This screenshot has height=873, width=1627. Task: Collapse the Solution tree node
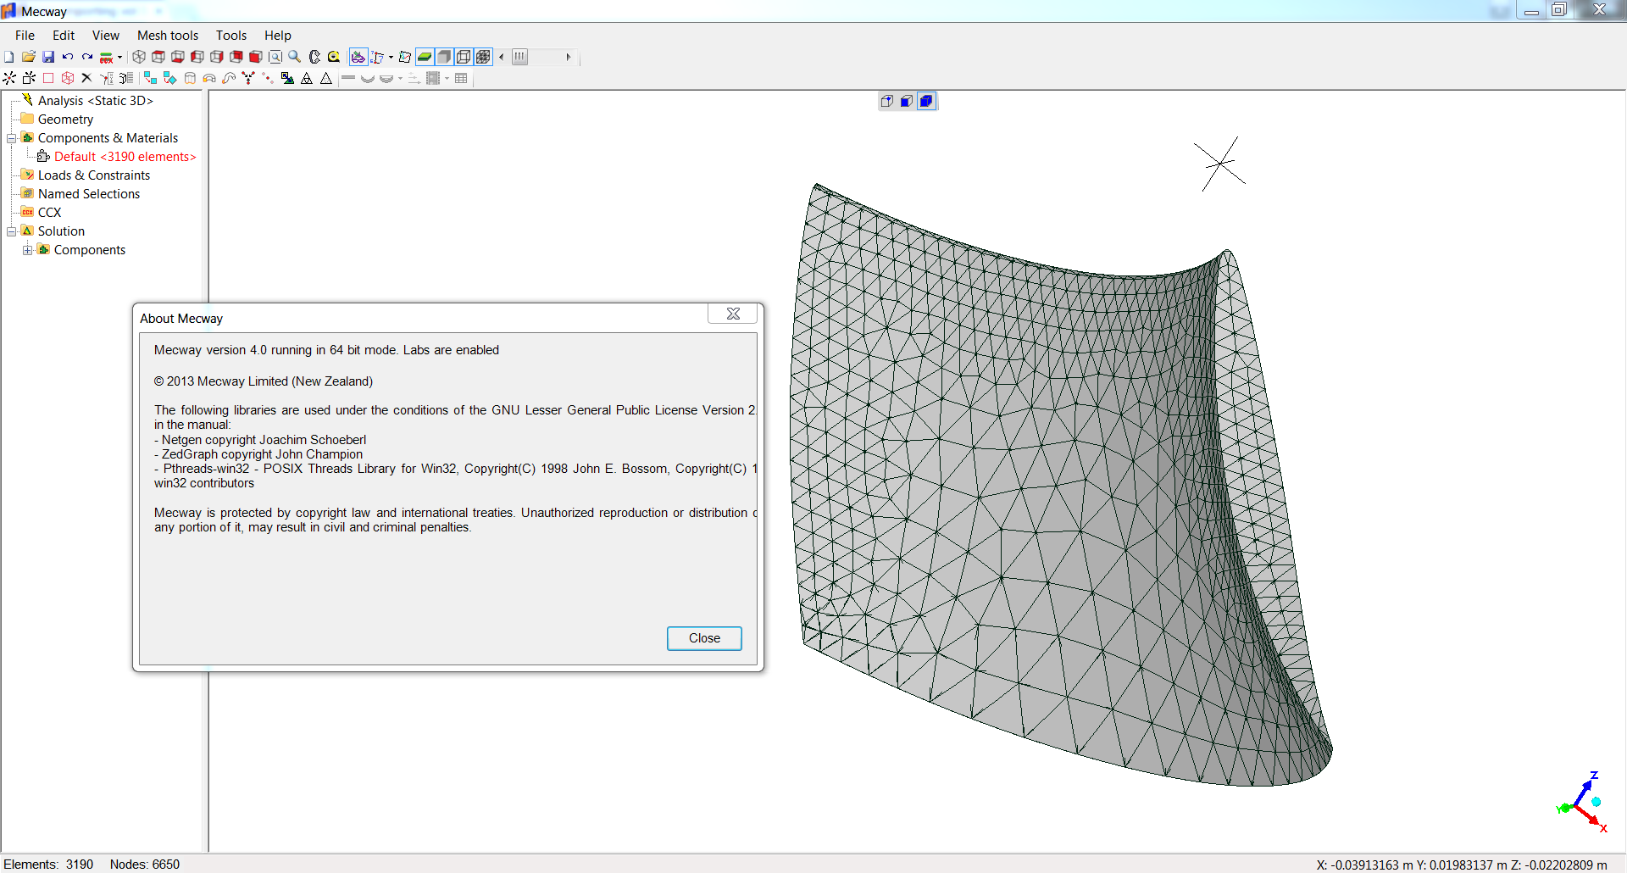[12, 231]
